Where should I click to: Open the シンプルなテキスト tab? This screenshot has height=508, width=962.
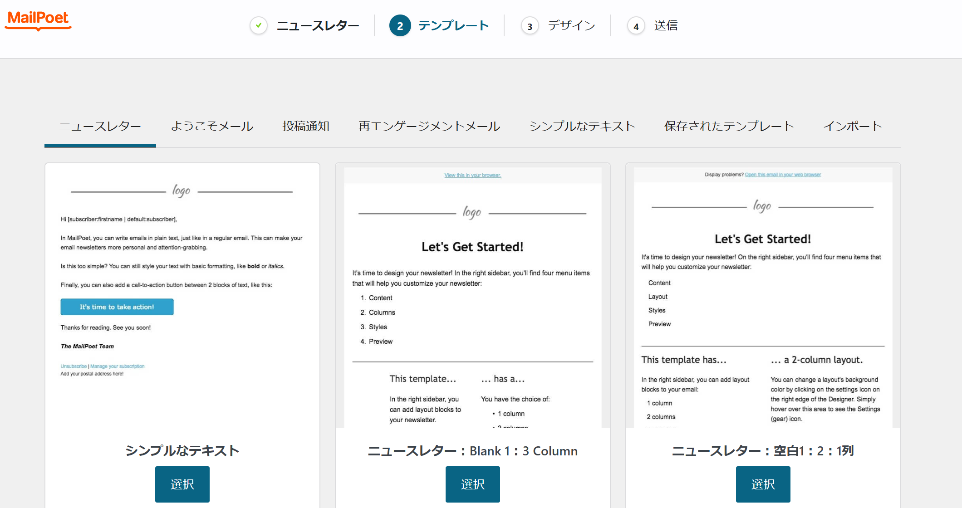[x=582, y=126]
